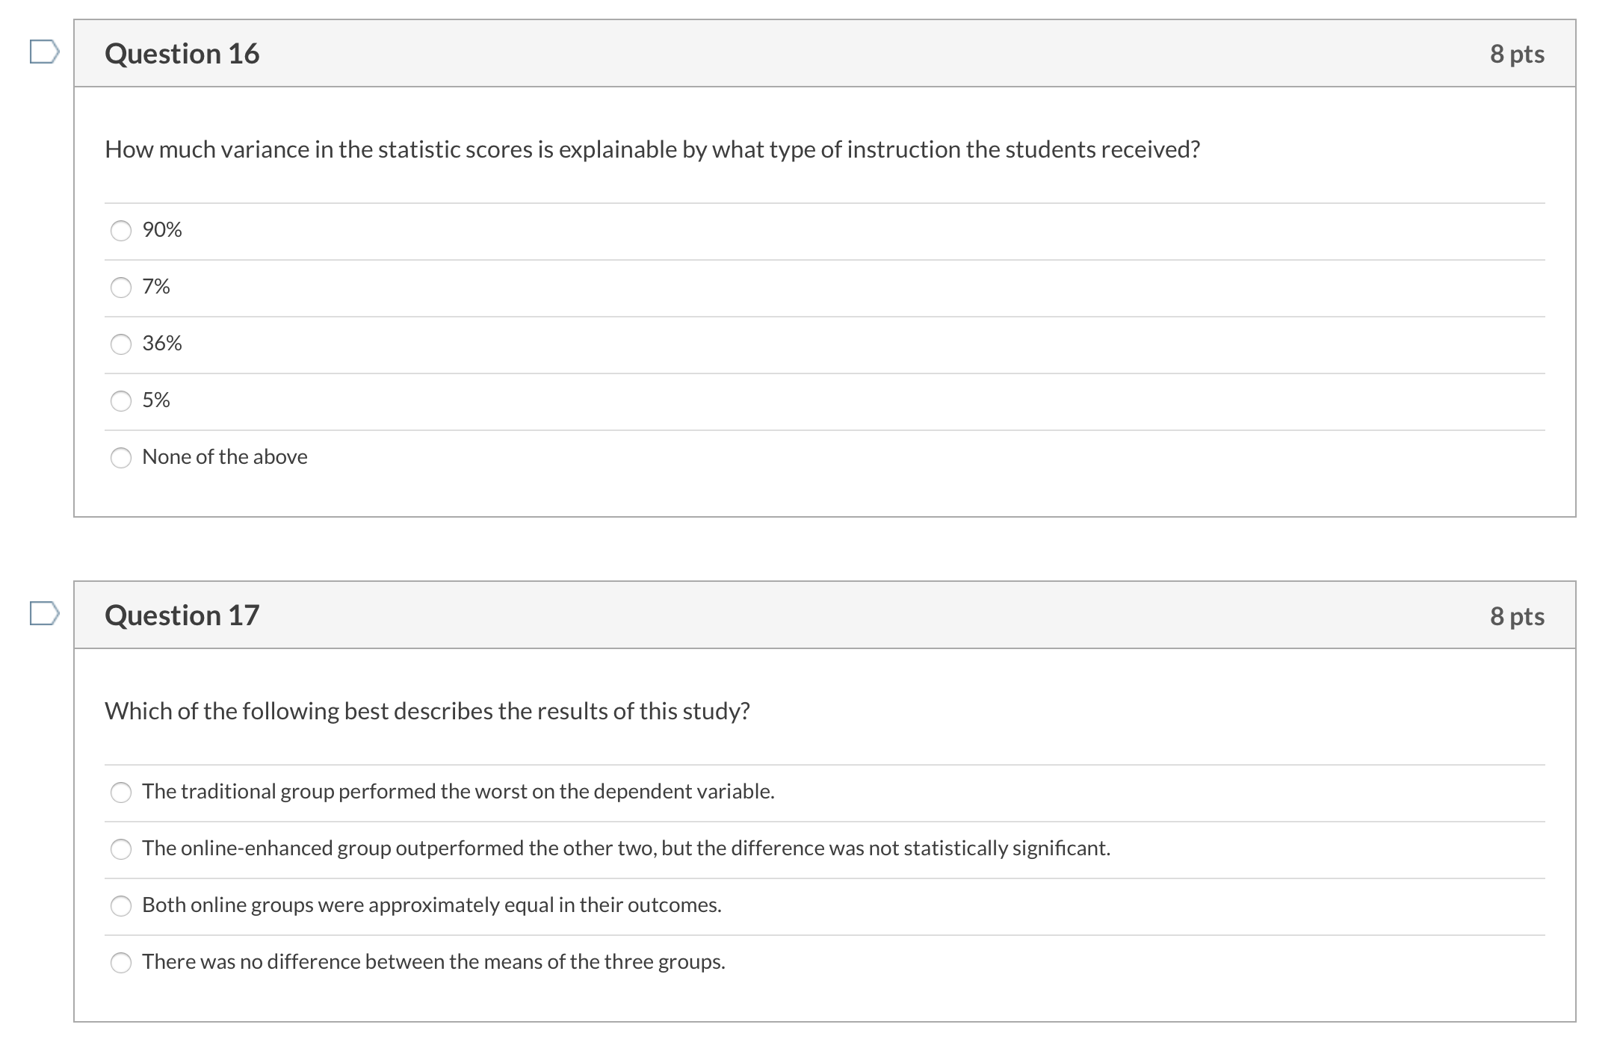The image size is (1623, 1042).
Task: Pick both online groups approximately equal answer
Action: [x=121, y=906]
